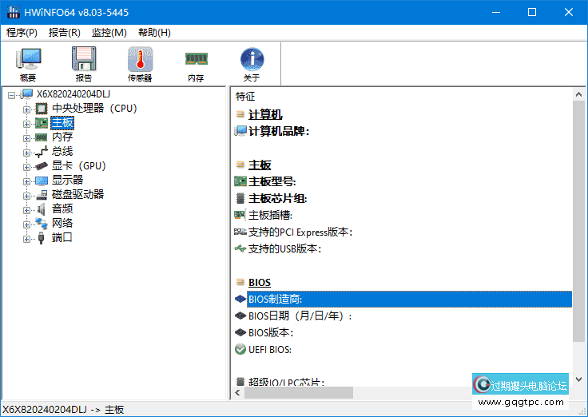Open the 帮助(H) menu

point(154,33)
